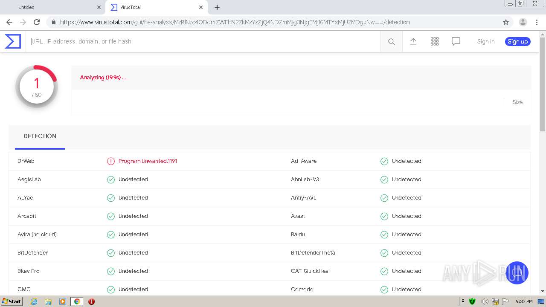Open the file explorer taskbar icon
The image size is (546, 307).
point(48,301)
